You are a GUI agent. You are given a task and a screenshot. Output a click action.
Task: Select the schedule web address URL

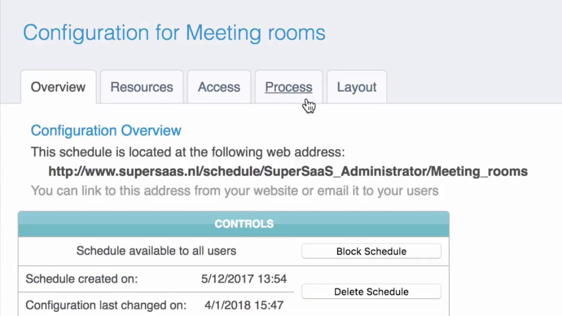click(x=288, y=172)
